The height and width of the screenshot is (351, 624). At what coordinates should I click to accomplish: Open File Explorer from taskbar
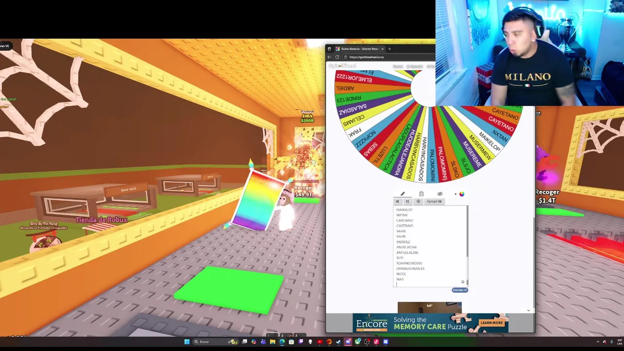point(273,342)
